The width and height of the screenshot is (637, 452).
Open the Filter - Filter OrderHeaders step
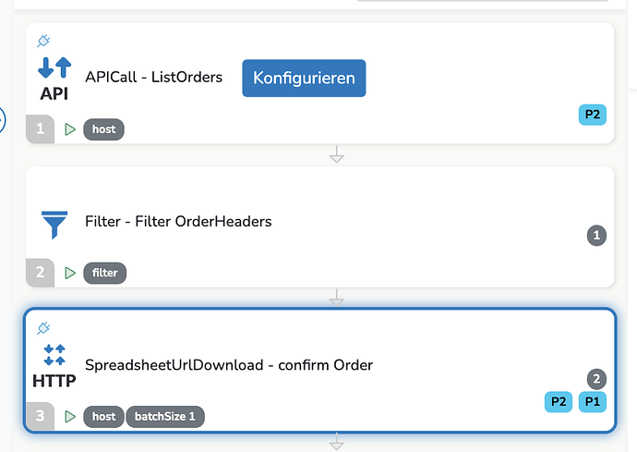pyautogui.click(x=178, y=222)
